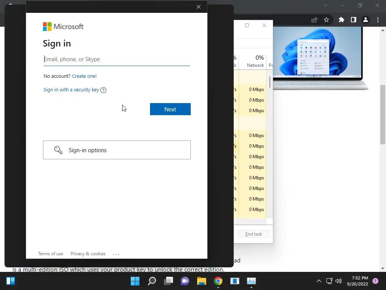Open Teams Chat icon on taskbar
The height and width of the screenshot is (290, 386).
[185, 281]
